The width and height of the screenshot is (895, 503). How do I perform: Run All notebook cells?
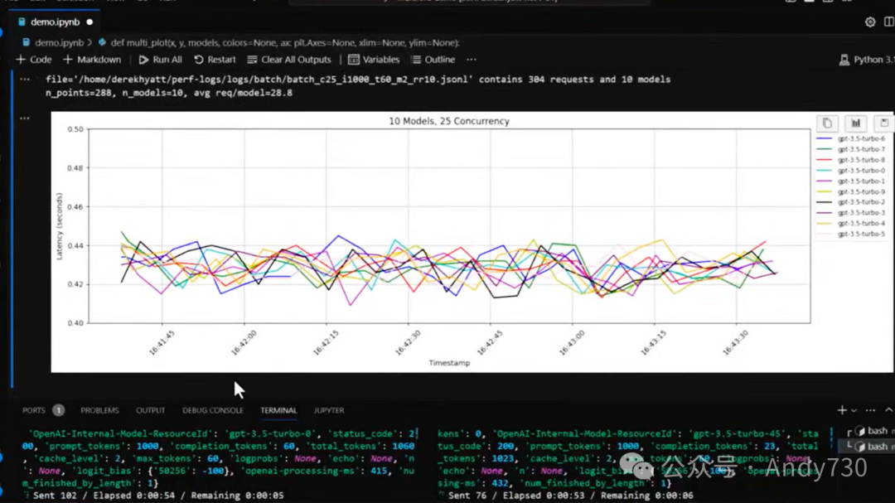pos(161,60)
